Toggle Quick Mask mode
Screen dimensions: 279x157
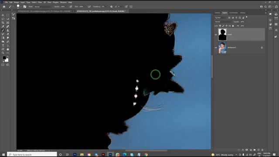click(3, 65)
